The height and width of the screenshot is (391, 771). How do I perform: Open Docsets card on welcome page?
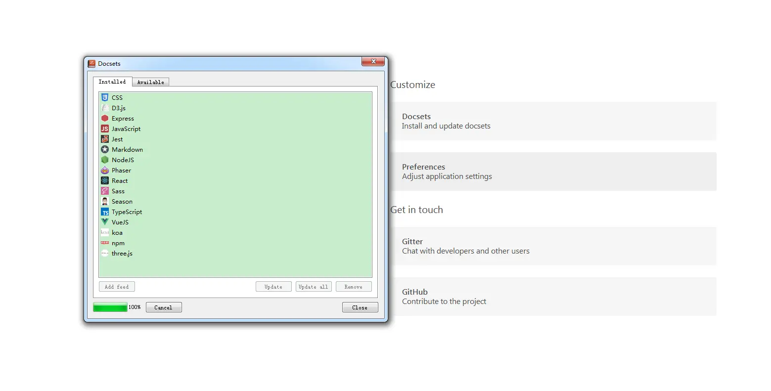[x=552, y=121]
